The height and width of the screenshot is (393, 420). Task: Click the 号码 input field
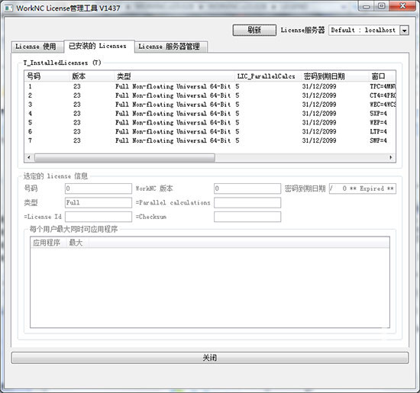pos(99,188)
